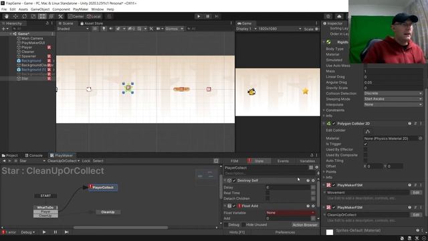Open the Display 1 dropdown in Game view

tap(247, 29)
